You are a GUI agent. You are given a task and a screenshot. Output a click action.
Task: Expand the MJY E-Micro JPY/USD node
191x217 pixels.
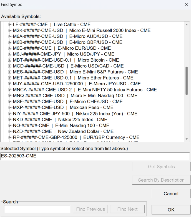[9, 84]
